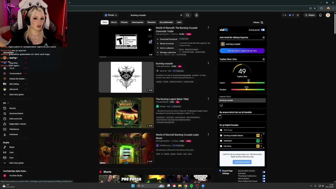The height and width of the screenshot is (189, 336).
Task: Open the 'The Burning Legion [Main Title]' link
Action: coord(172,99)
